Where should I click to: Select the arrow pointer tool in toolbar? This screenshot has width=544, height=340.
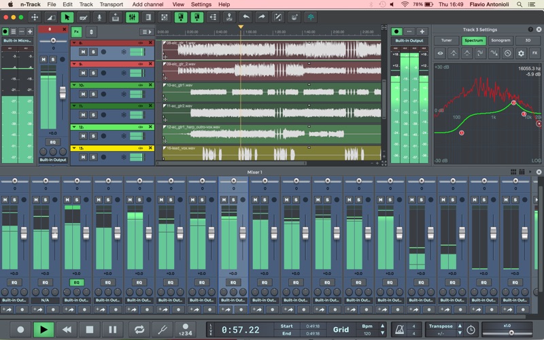tap(67, 16)
